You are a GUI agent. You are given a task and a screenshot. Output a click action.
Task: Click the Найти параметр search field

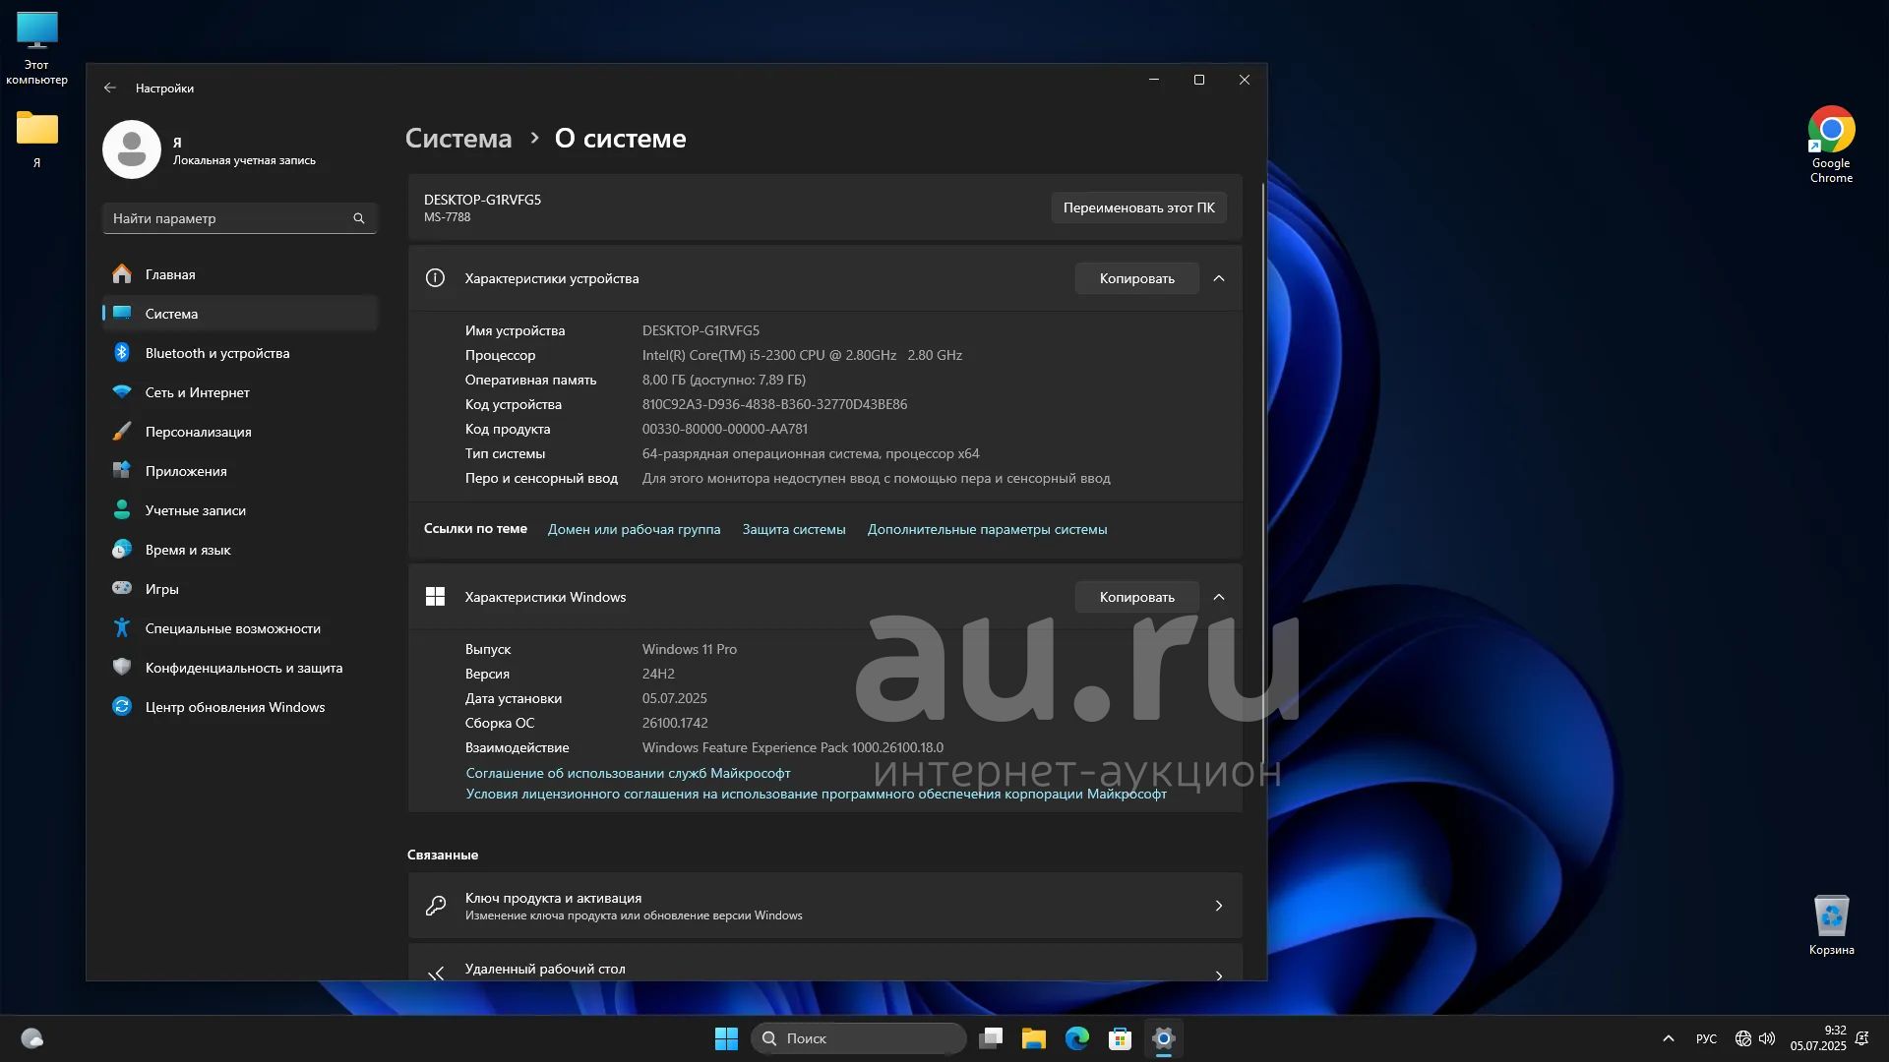pos(240,218)
